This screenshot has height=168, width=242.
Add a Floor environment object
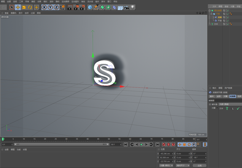coord(120,7)
